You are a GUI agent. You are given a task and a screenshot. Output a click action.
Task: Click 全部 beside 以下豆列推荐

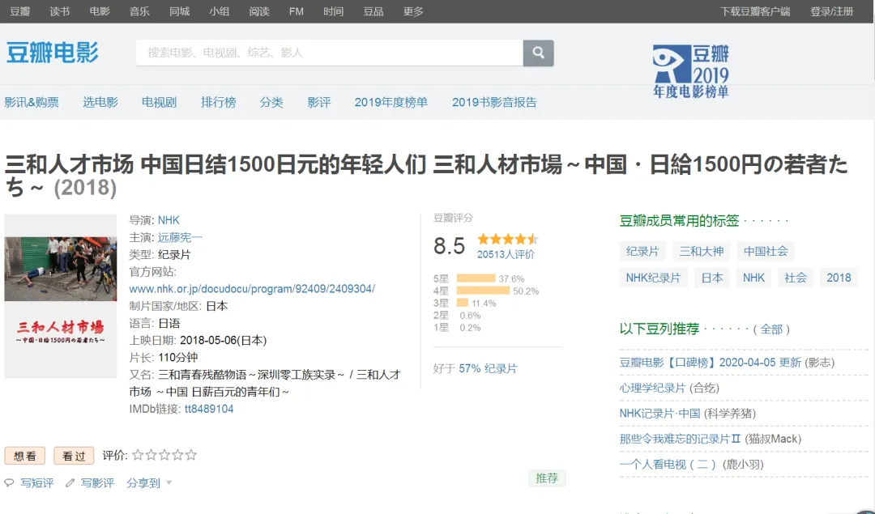(772, 329)
